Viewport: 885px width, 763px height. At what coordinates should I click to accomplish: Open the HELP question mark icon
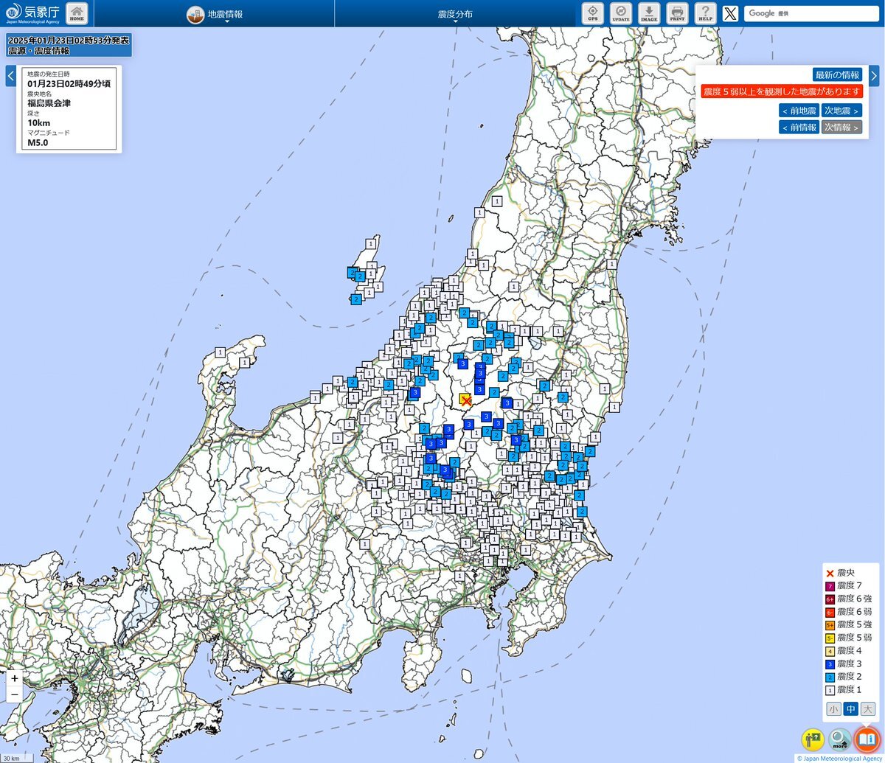pos(706,13)
